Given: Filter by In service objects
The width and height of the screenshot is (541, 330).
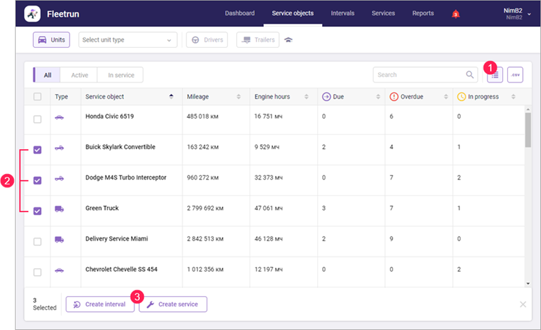Looking at the screenshot, I should [x=121, y=75].
